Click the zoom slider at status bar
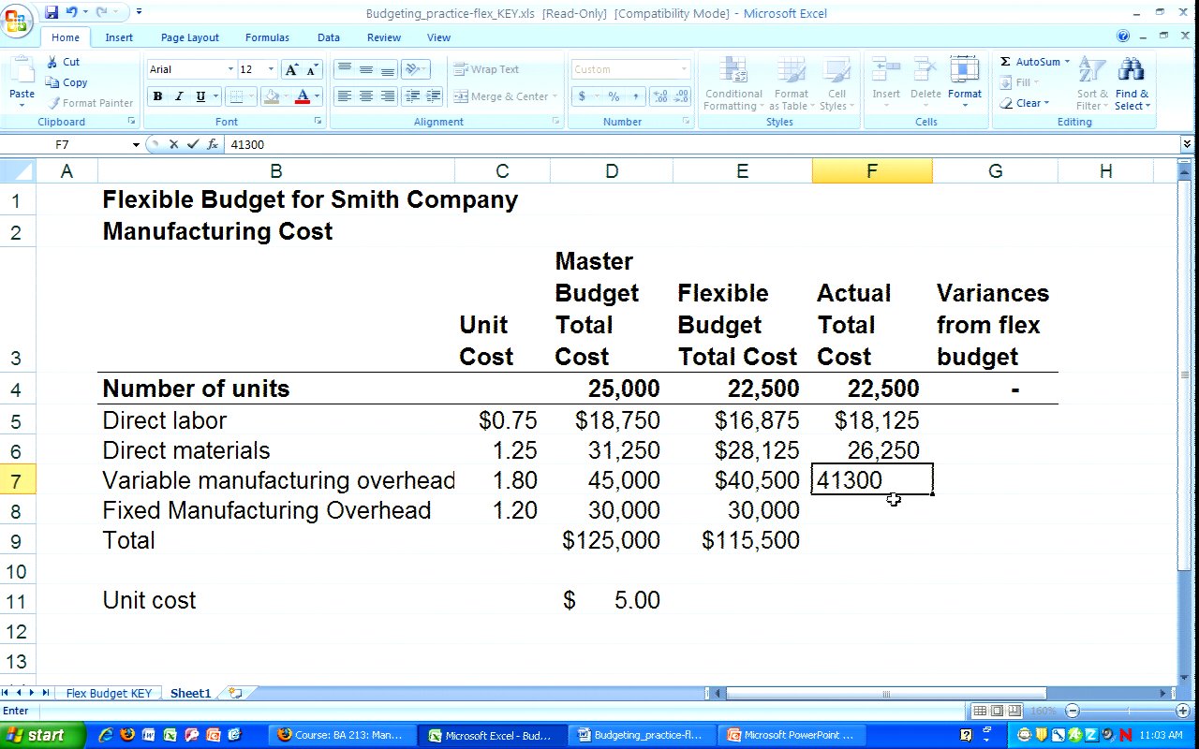 (x=1127, y=712)
